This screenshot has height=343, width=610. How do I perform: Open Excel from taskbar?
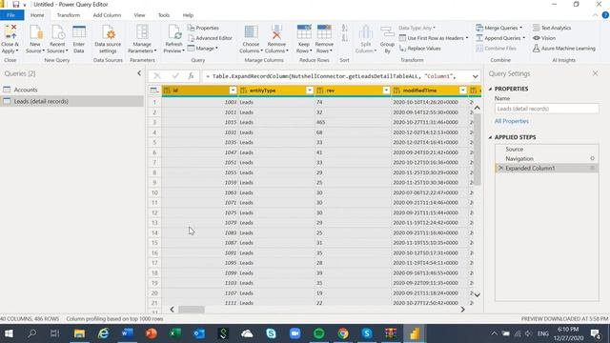pyautogui.click(x=175, y=333)
